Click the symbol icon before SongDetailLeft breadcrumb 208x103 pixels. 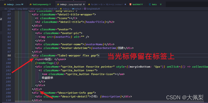pos(85,9)
